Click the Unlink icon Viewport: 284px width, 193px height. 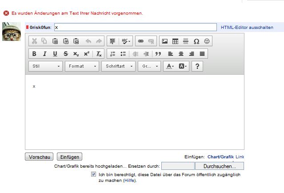(151, 41)
